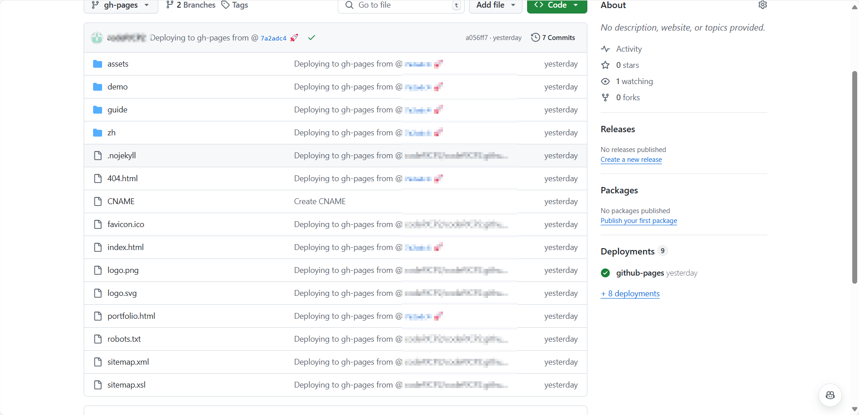
Task: Open the assets folder
Action: (118, 64)
